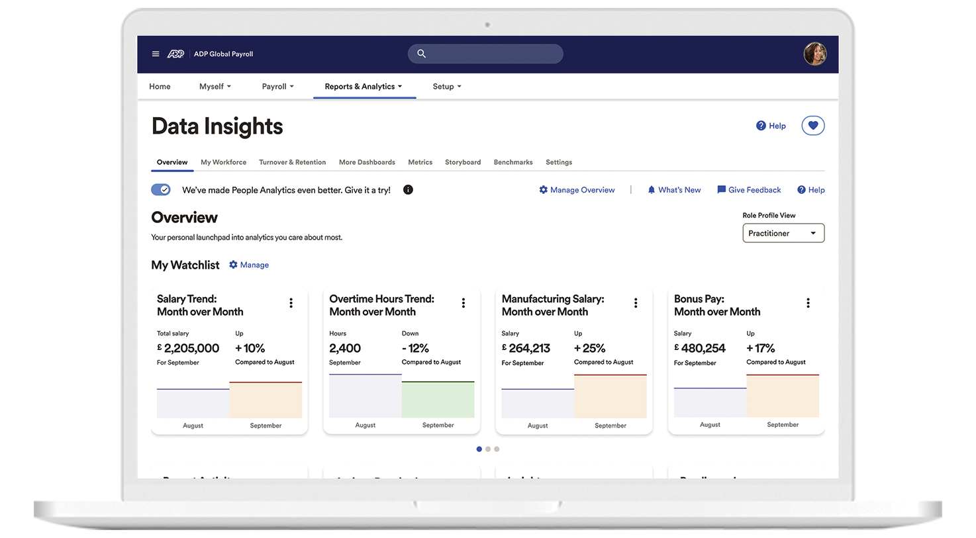Open Bonus Pay card three-dot menu
The height and width of the screenshot is (538, 976).
808,303
